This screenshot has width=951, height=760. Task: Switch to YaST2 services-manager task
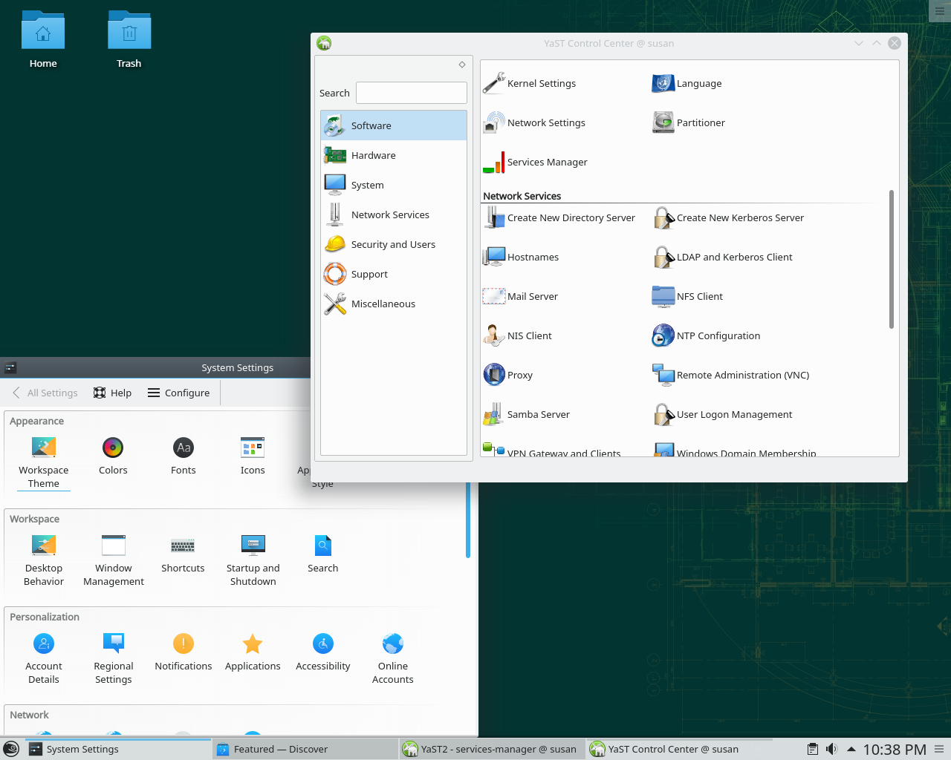pos(493,749)
